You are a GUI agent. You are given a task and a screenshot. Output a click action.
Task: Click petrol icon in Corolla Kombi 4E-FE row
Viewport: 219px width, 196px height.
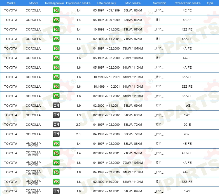click(56, 144)
